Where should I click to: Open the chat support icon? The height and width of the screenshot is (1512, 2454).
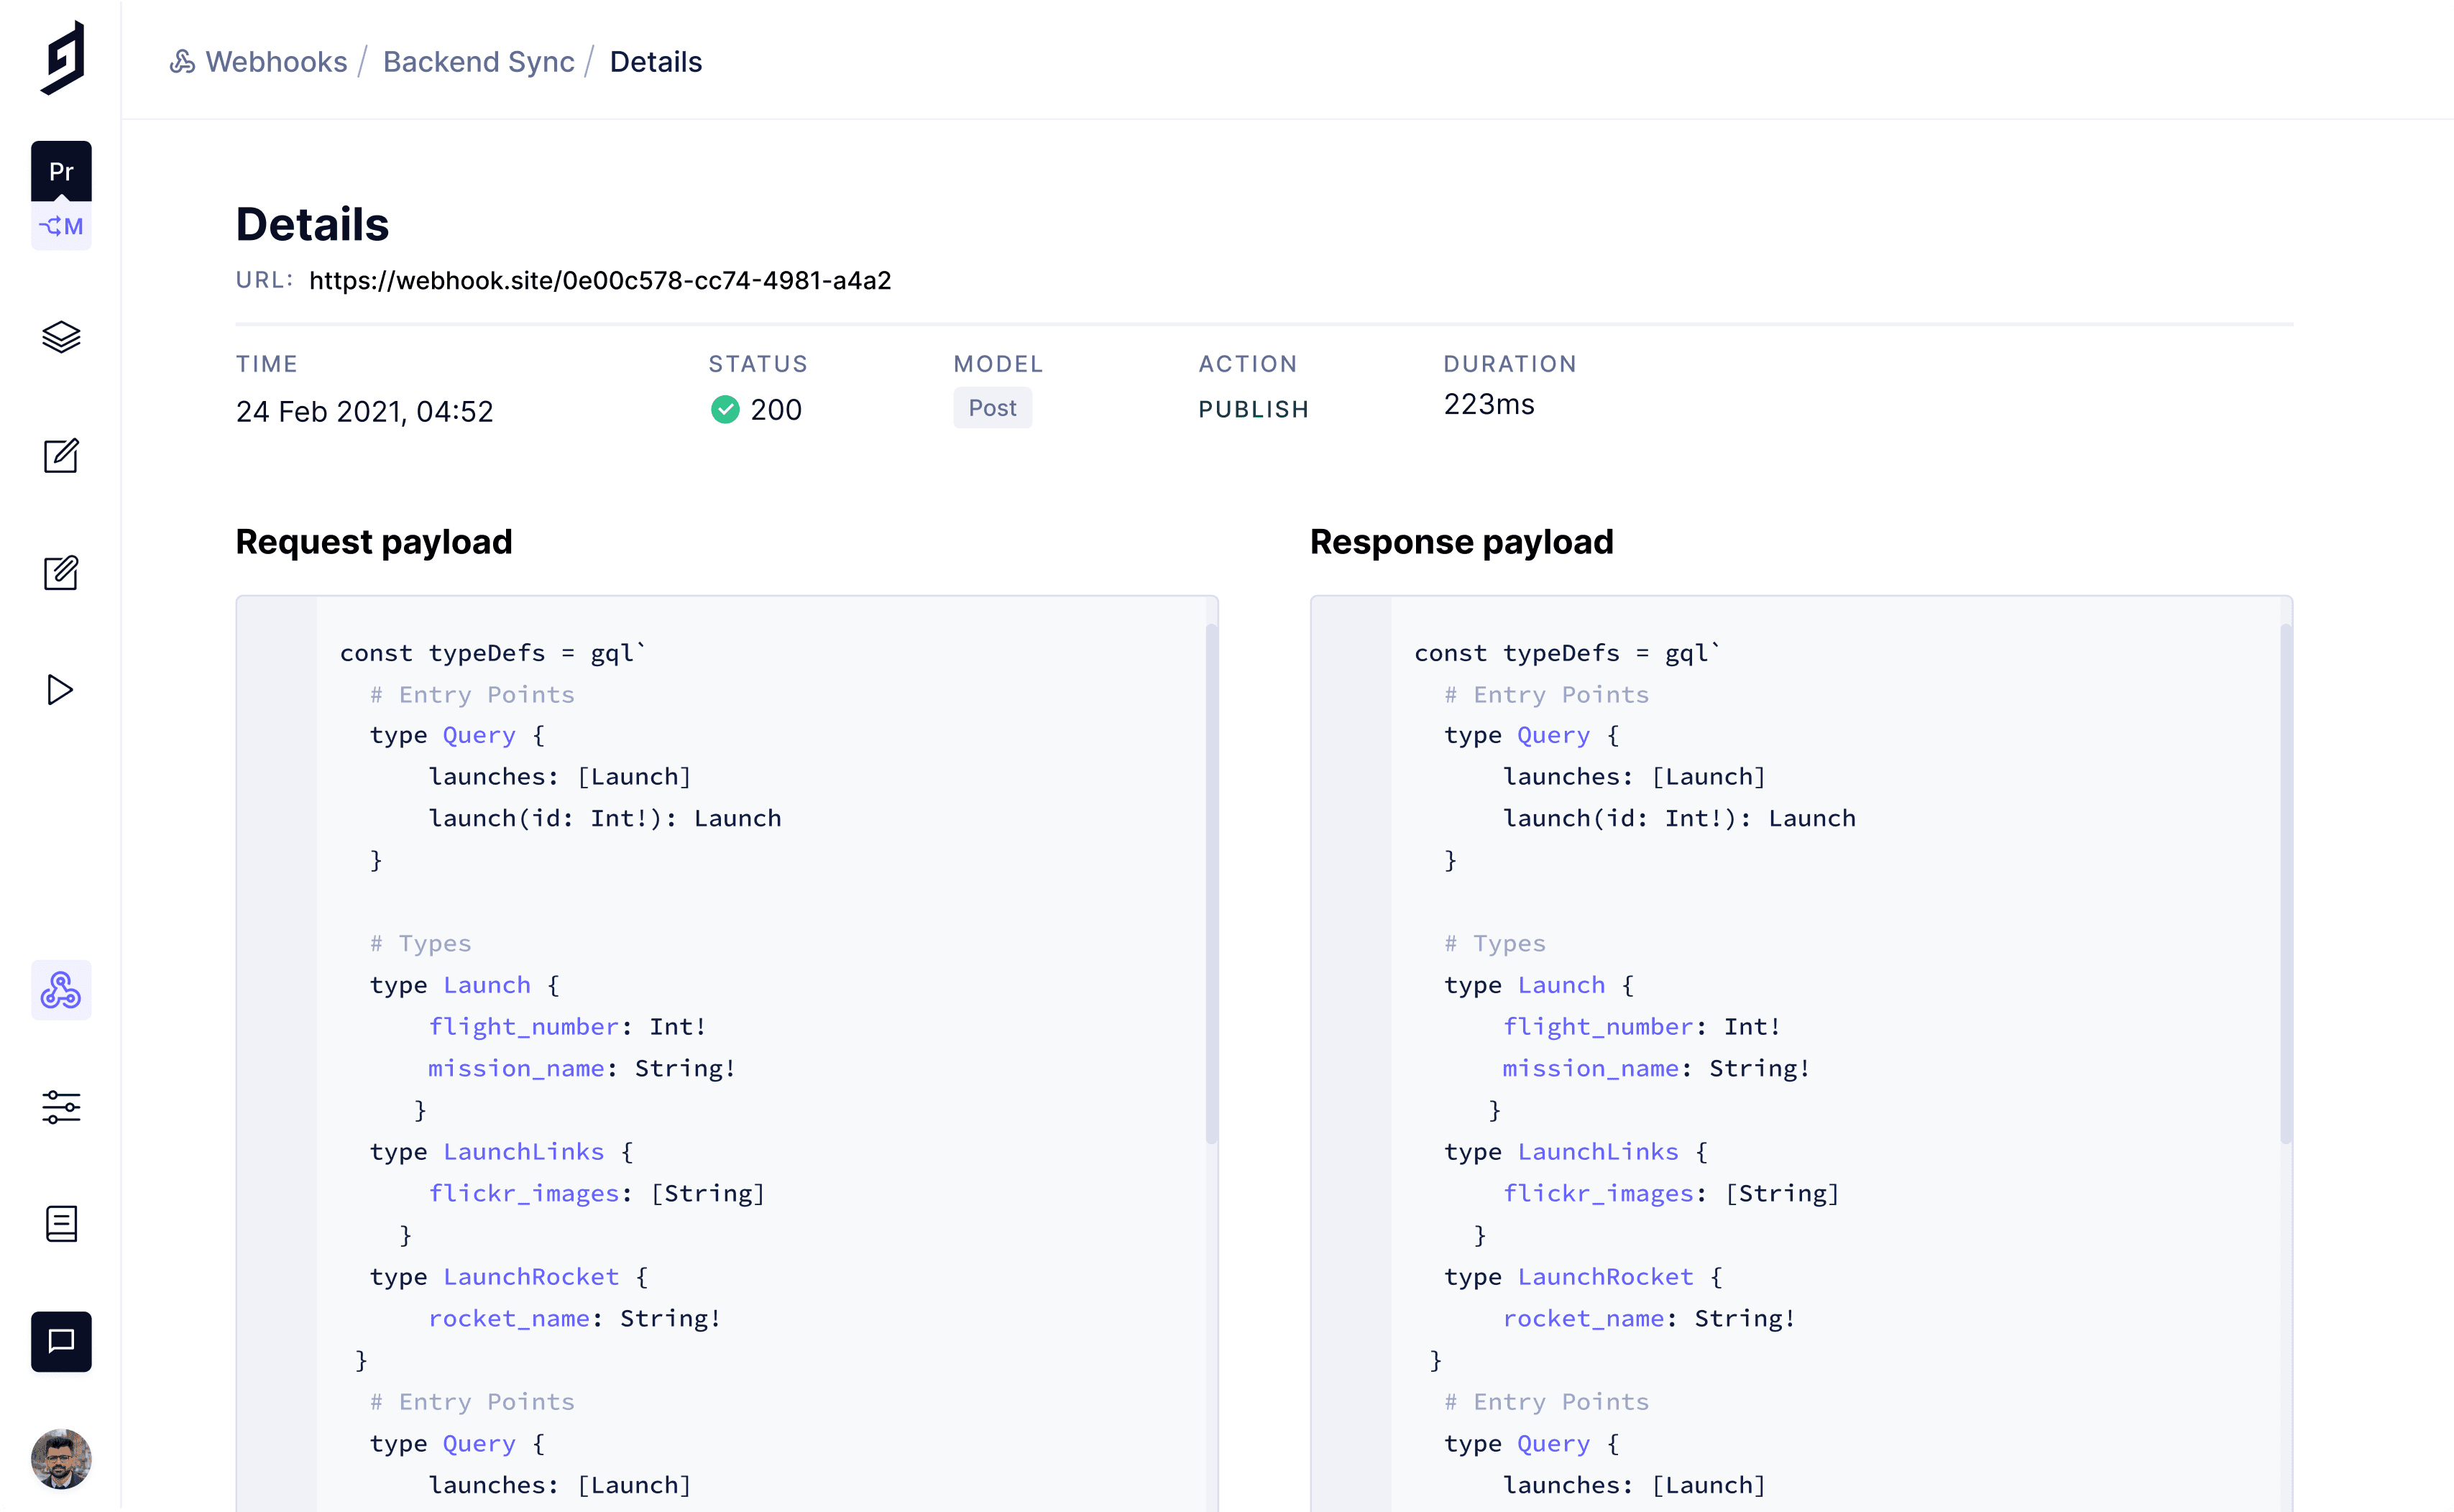click(x=61, y=1341)
